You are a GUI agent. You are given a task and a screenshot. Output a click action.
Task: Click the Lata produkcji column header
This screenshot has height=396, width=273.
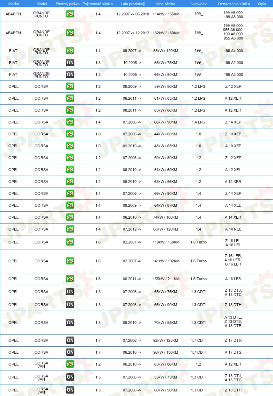[133, 4]
